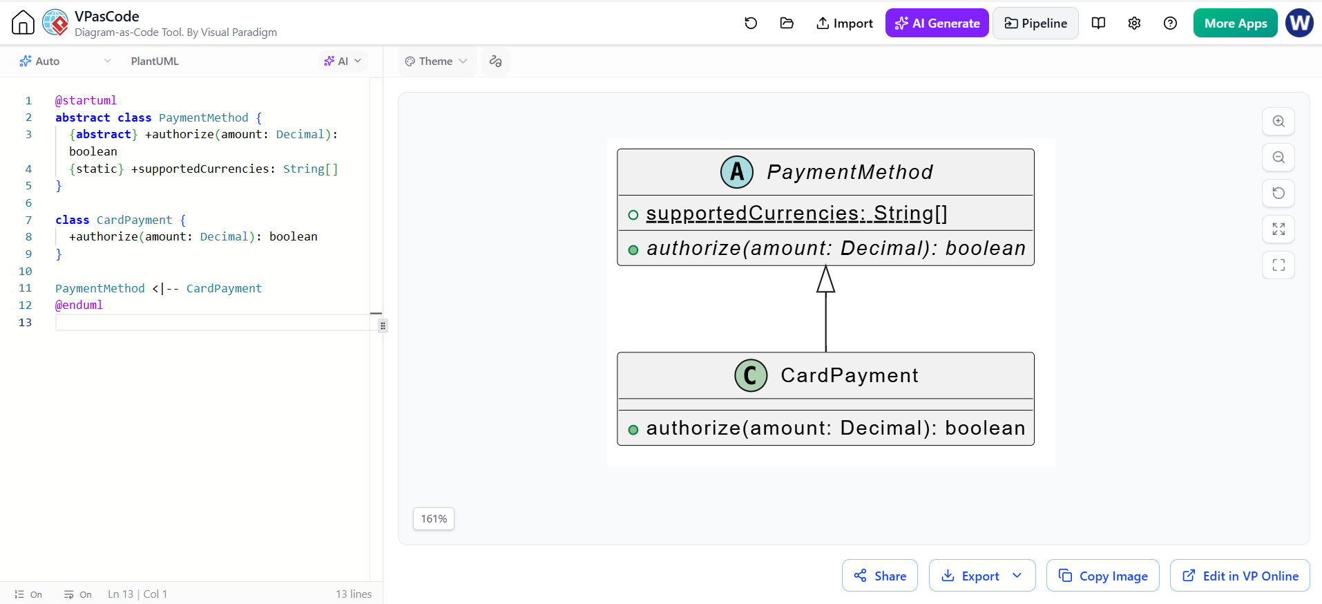1322x604 pixels.
Task: Click the link icon next to Theme
Action: coord(495,61)
